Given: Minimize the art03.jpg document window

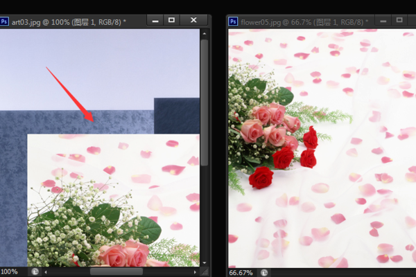Looking at the screenshot, I should click(155, 20).
